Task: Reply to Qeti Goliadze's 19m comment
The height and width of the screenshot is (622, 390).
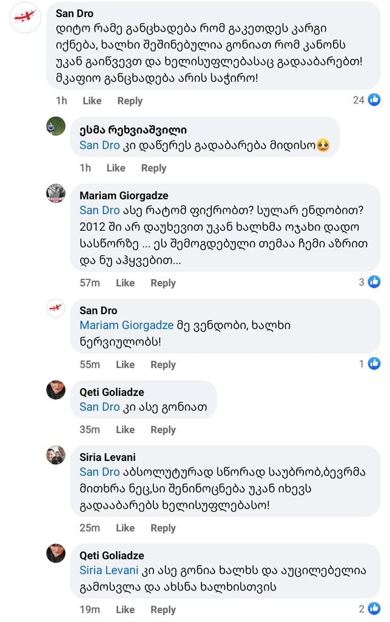Action: point(163,610)
